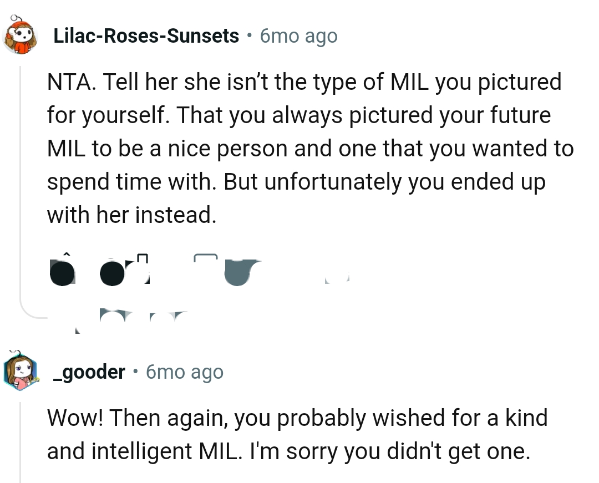The width and height of the screenshot is (599, 483).
Task: Click Lilac-Roses-Sunsets' snoo avatar
Action: [21, 35]
